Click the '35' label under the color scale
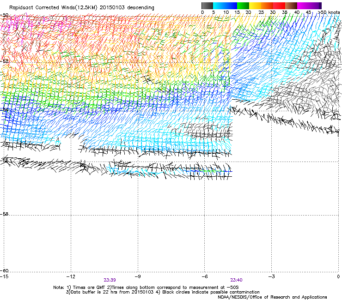The image size is (342, 300). [285, 12]
